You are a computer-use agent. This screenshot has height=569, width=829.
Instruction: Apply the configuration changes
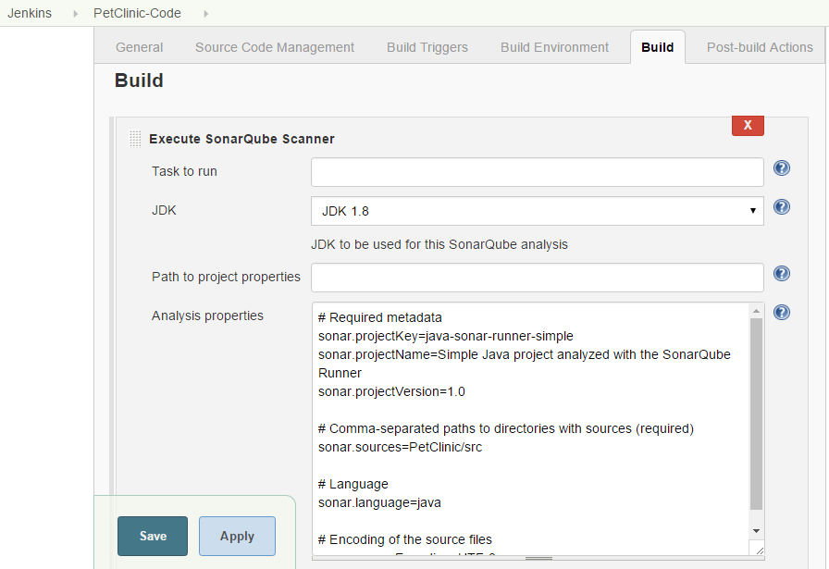click(x=237, y=536)
